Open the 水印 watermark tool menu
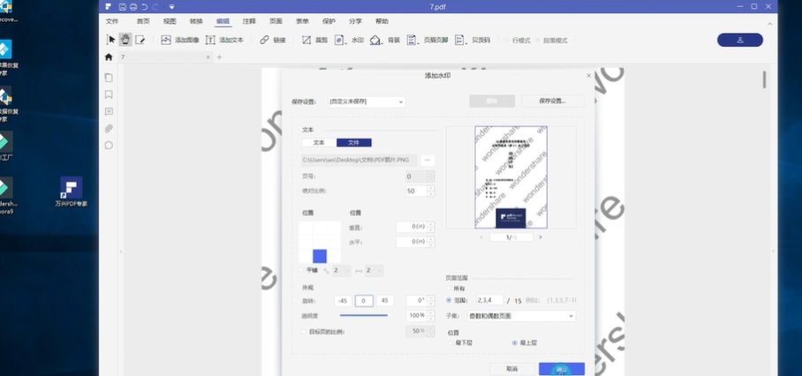 click(x=350, y=40)
